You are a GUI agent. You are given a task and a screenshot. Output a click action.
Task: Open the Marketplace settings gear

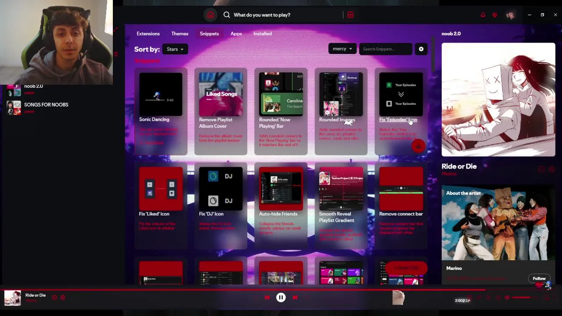pos(421,49)
